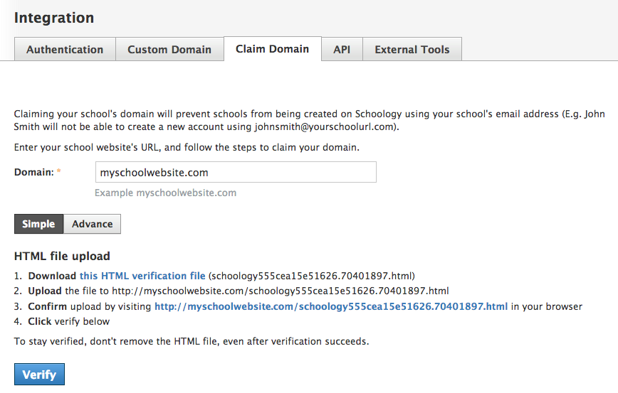The height and width of the screenshot is (393, 618).
Task: Click the 'To stay verified' note
Action: click(x=192, y=341)
